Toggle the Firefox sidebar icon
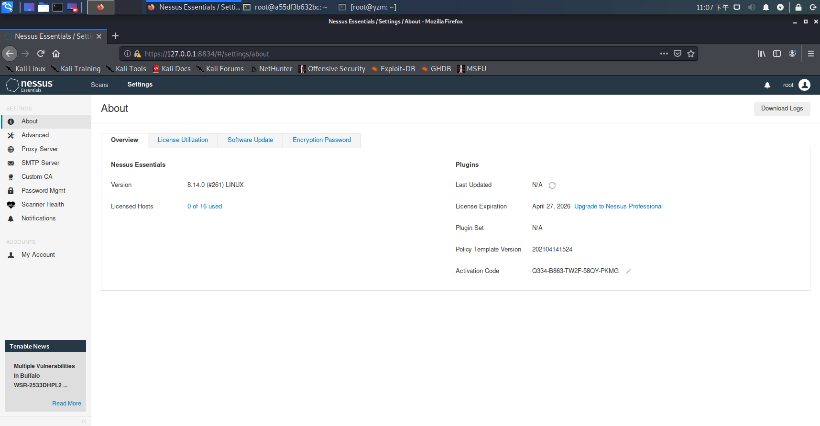The width and height of the screenshot is (820, 426). tap(777, 54)
